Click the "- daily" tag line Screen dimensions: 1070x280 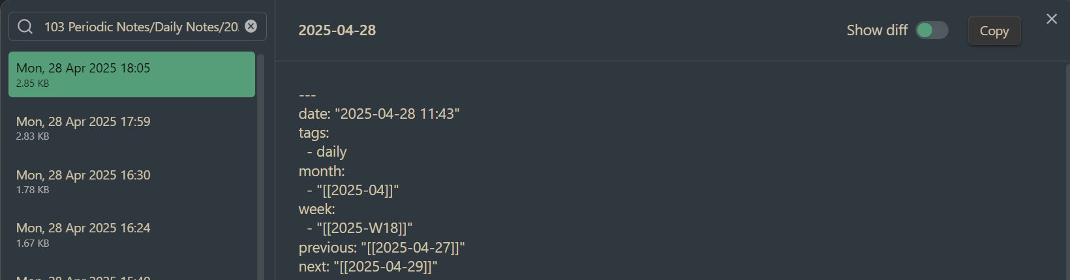[327, 152]
